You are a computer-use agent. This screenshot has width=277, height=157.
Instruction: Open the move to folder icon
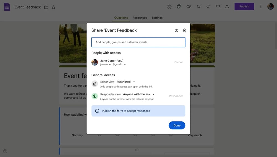46,7
